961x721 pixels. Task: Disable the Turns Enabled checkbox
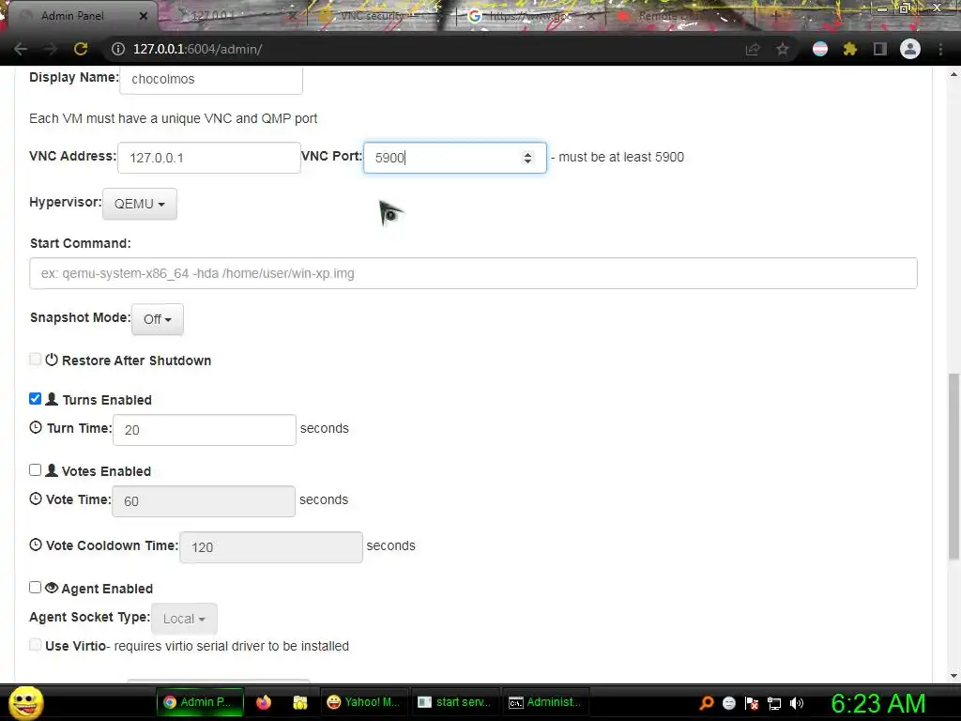[x=35, y=398]
